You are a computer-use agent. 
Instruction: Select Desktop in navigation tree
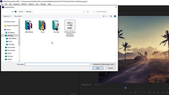(10, 35)
